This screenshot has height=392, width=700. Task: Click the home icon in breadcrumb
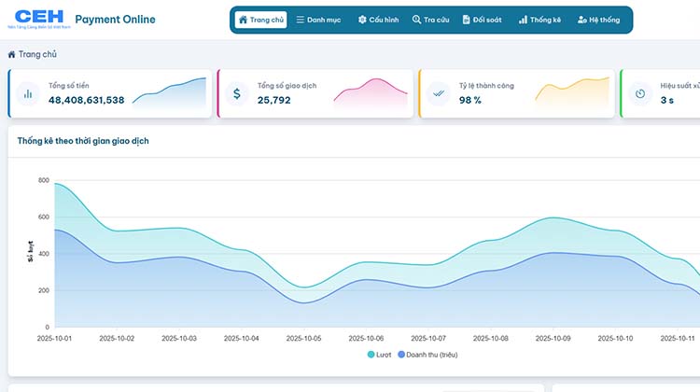[x=11, y=55]
